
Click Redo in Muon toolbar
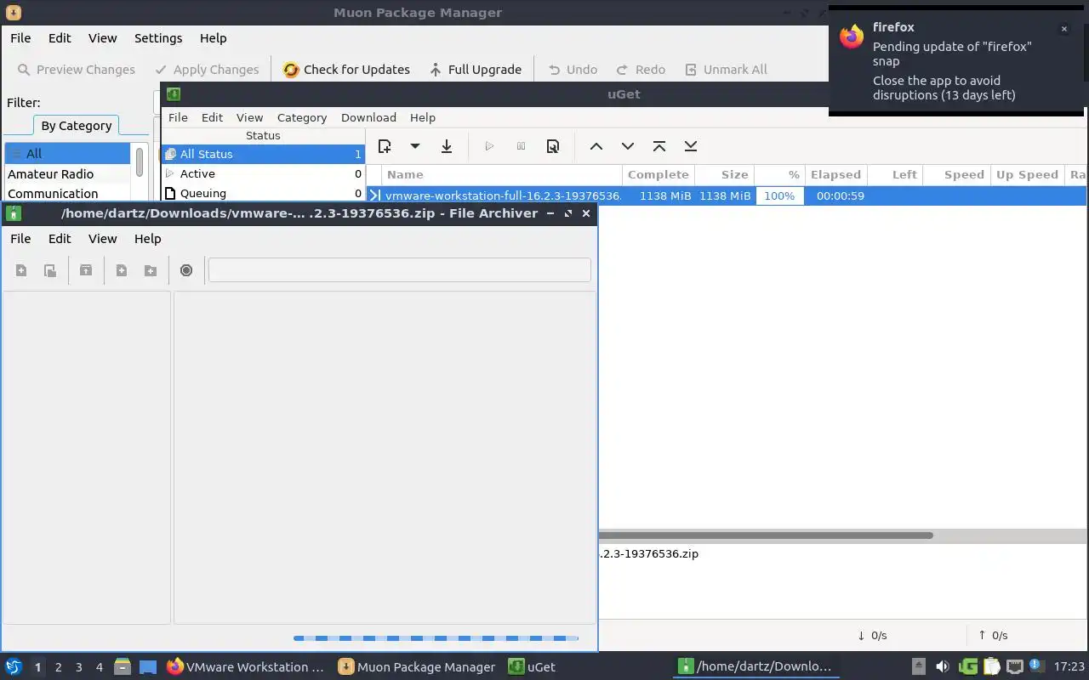641,70
